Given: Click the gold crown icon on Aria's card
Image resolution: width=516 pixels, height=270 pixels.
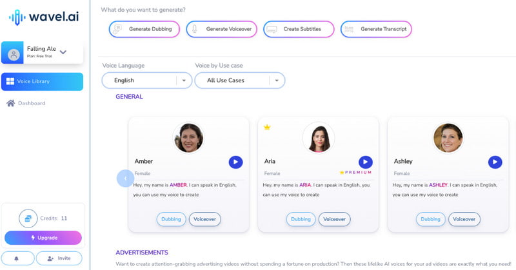Looking at the screenshot, I should (x=267, y=128).
